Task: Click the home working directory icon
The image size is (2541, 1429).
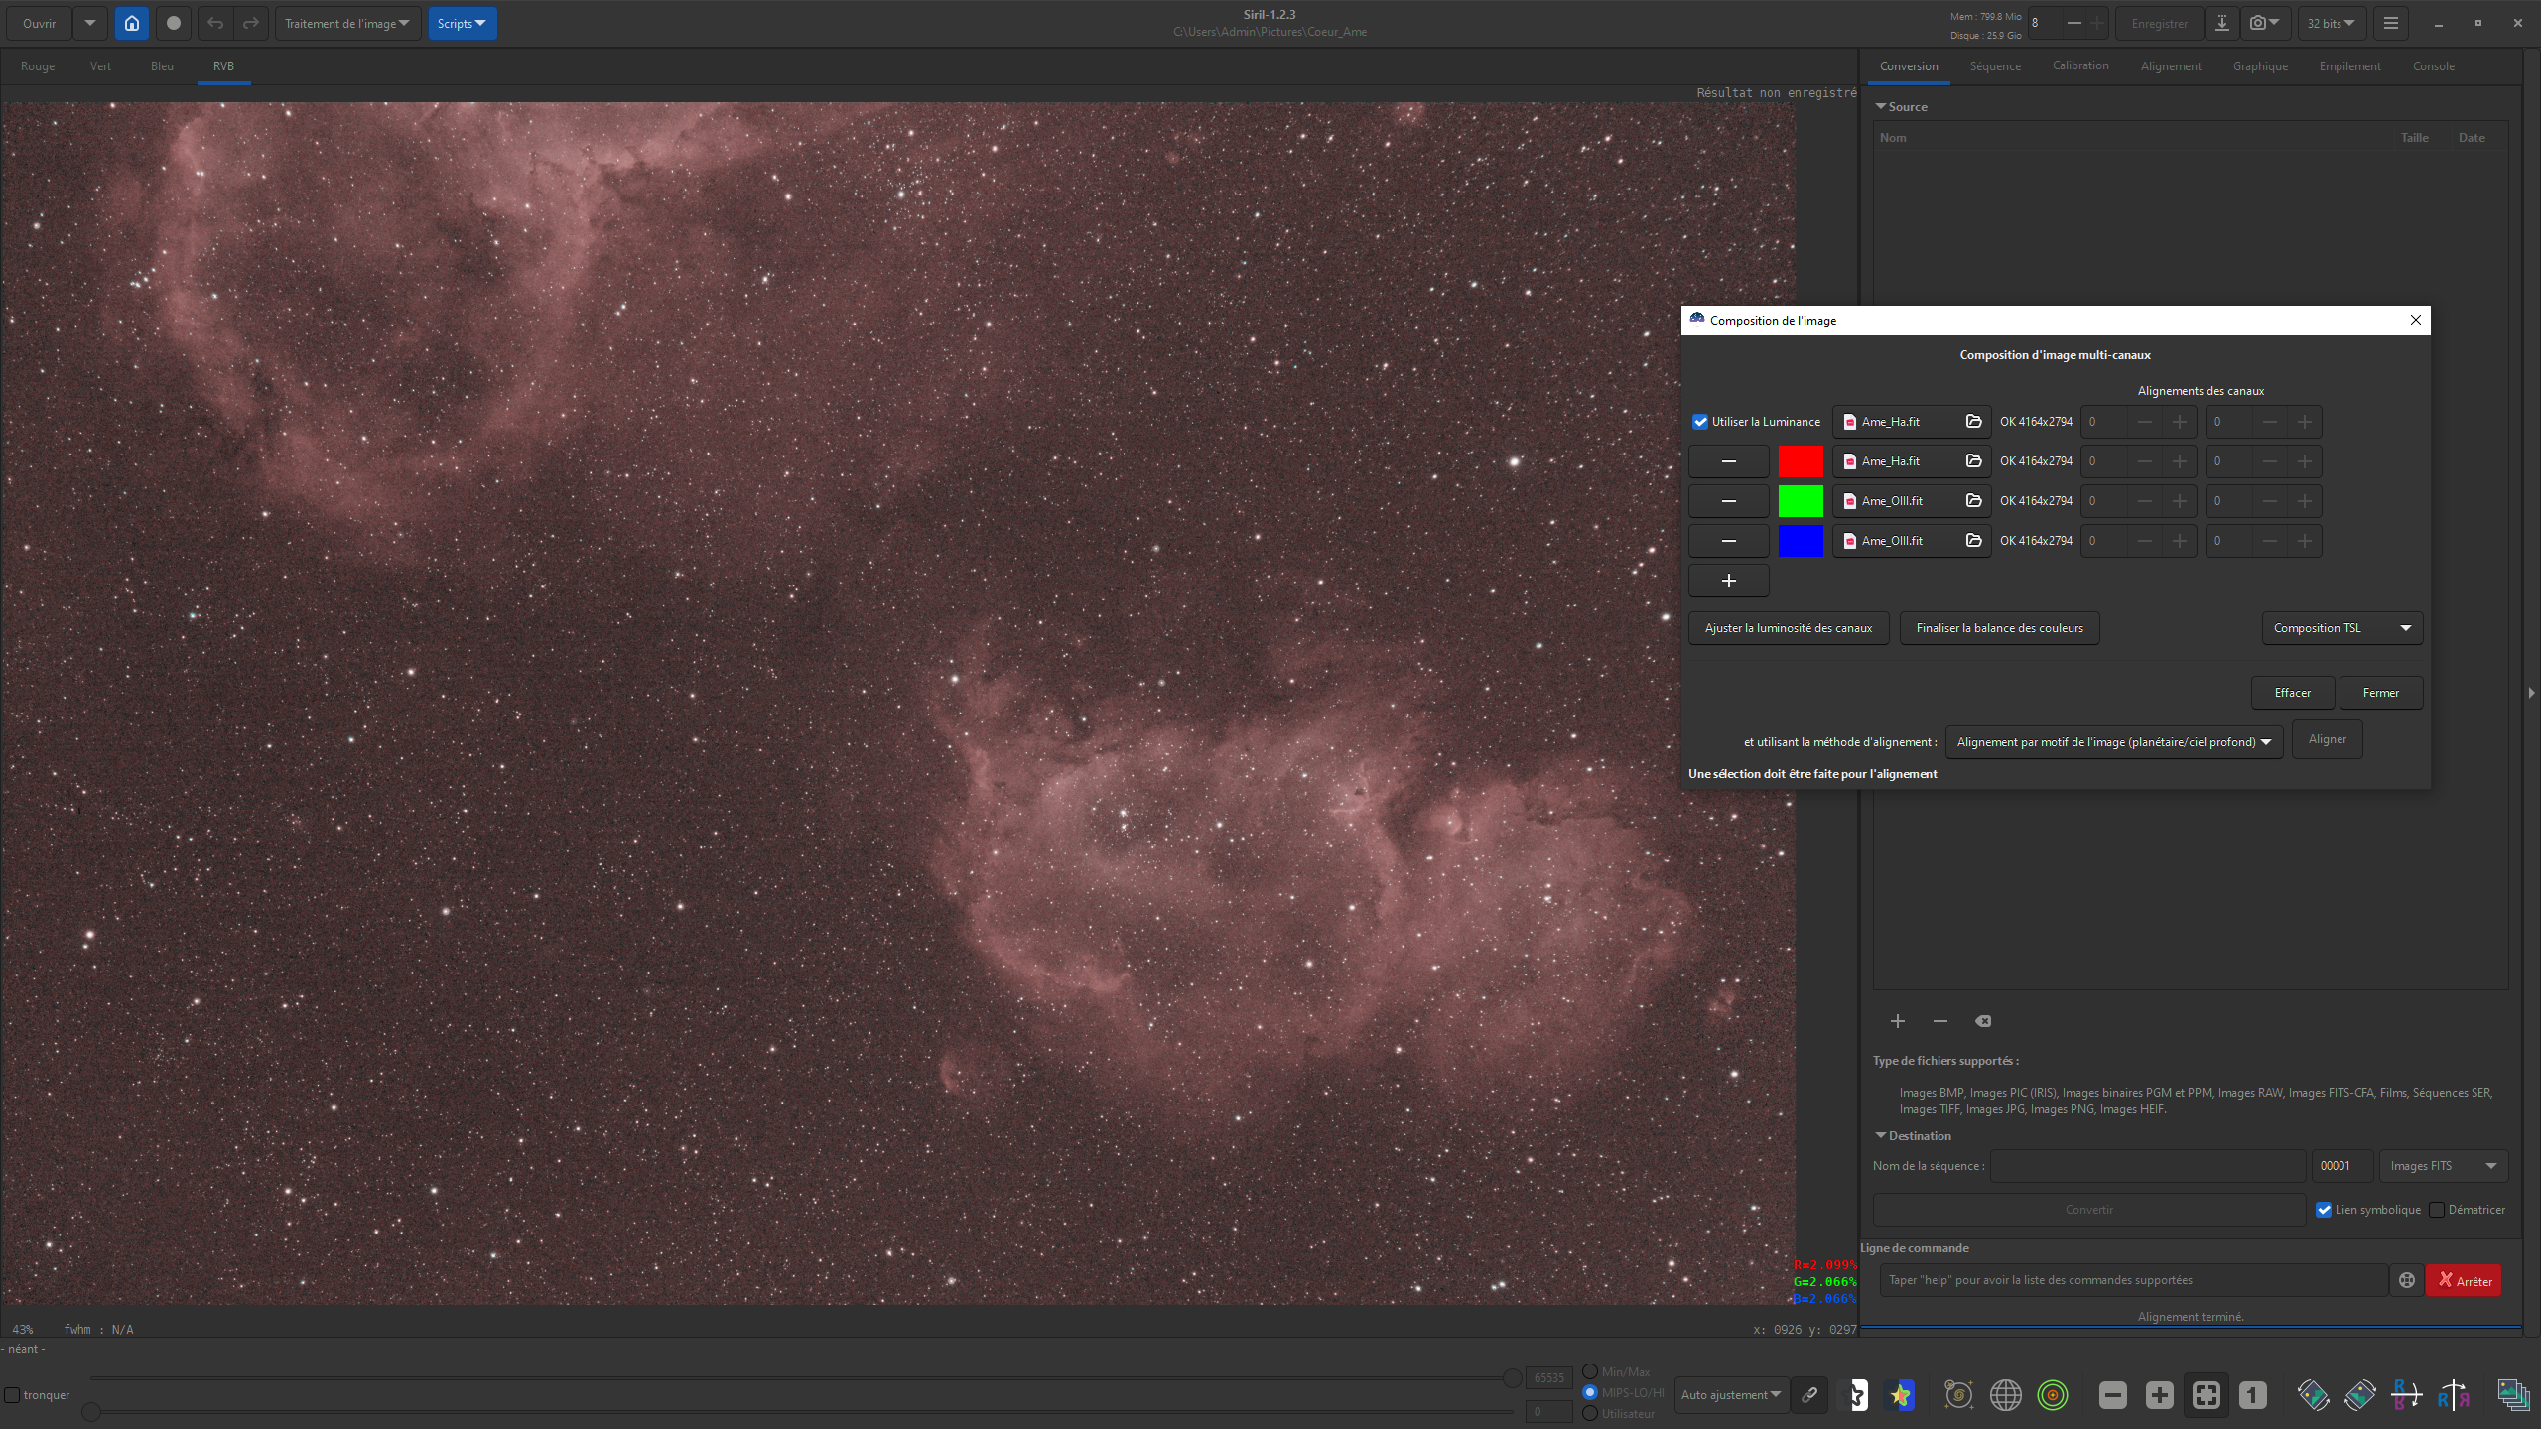Action: 132,23
